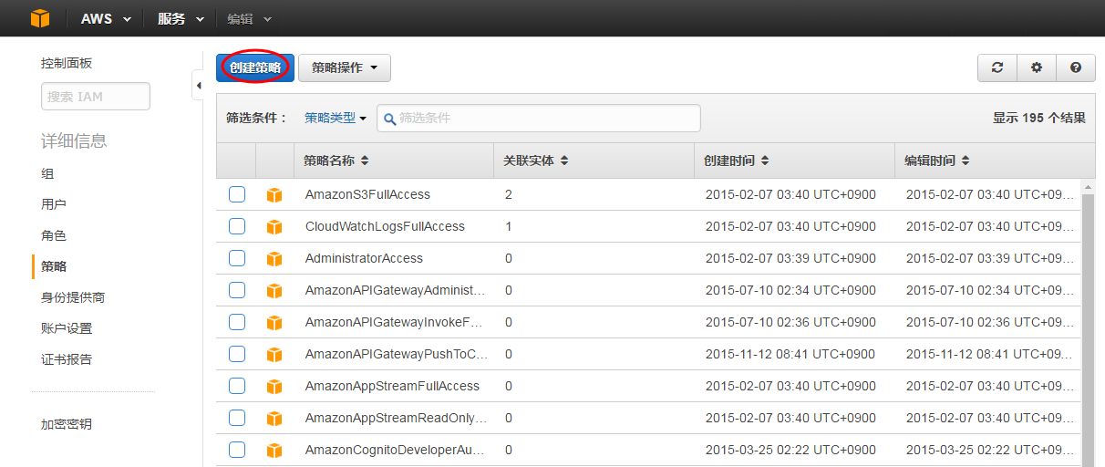The width and height of the screenshot is (1105, 467).
Task: Open settings via gear icon
Action: tap(1037, 67)
